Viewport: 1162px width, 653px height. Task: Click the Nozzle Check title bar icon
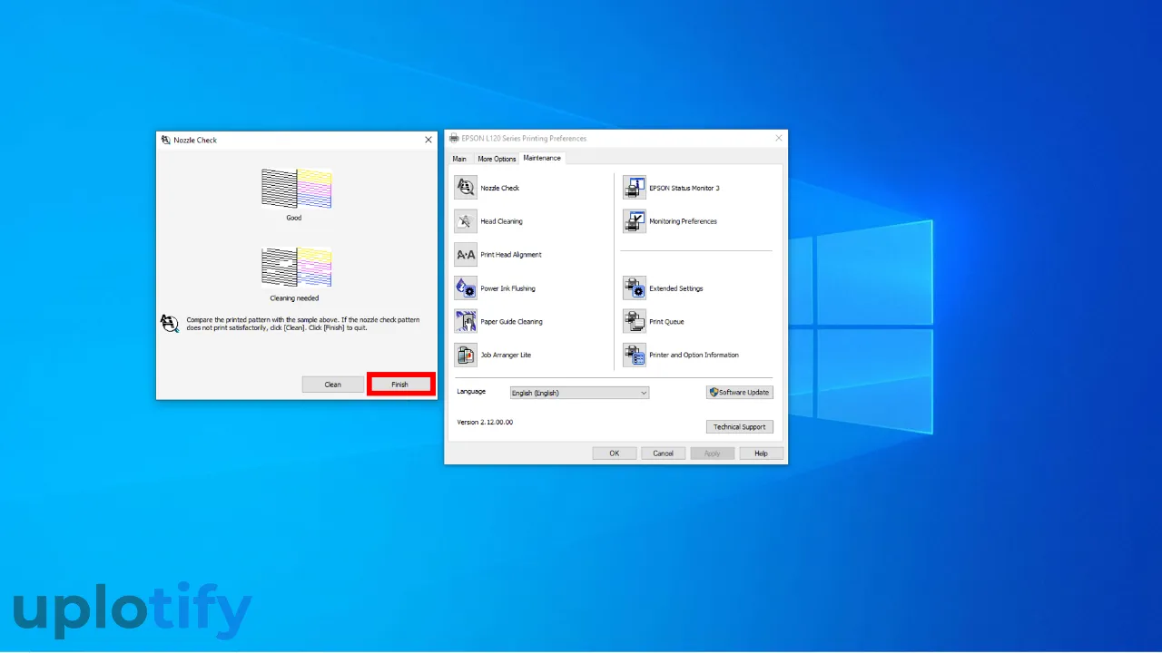[165, 140]
